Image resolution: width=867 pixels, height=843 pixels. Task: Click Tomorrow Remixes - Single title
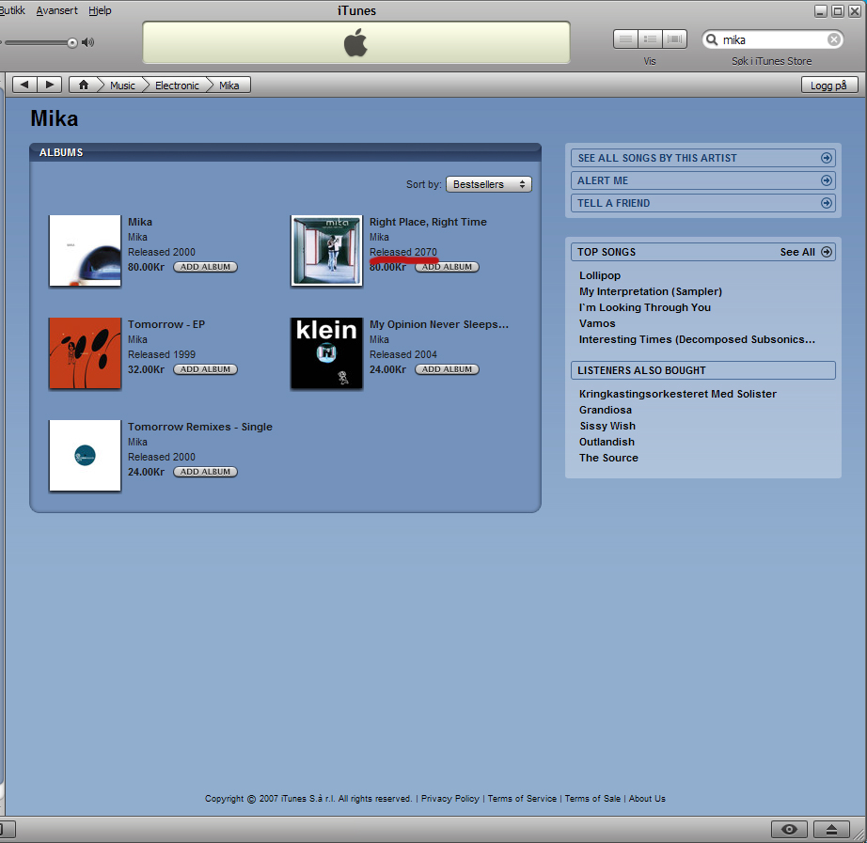point(200,427)
